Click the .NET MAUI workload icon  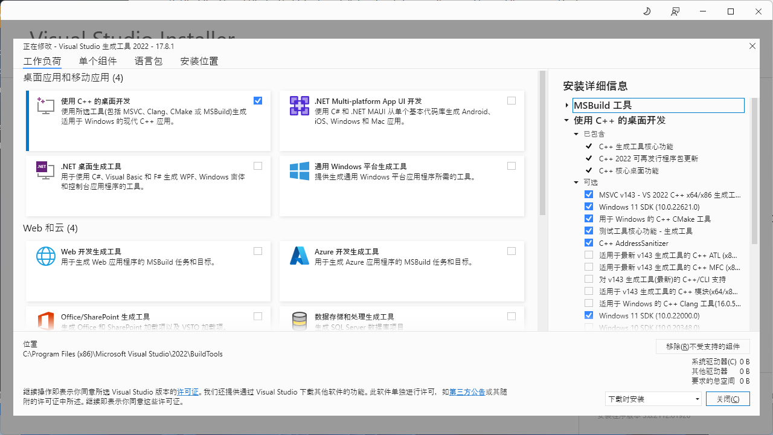coord(300,106)
